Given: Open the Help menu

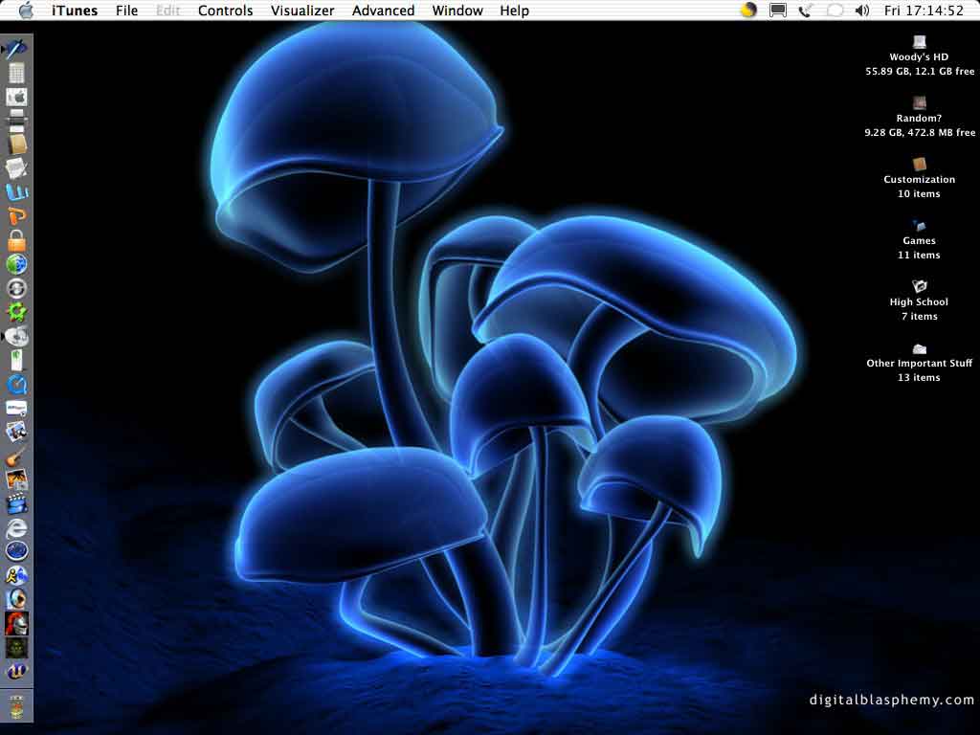Looking at the screenshot, I should click(514, 11).
